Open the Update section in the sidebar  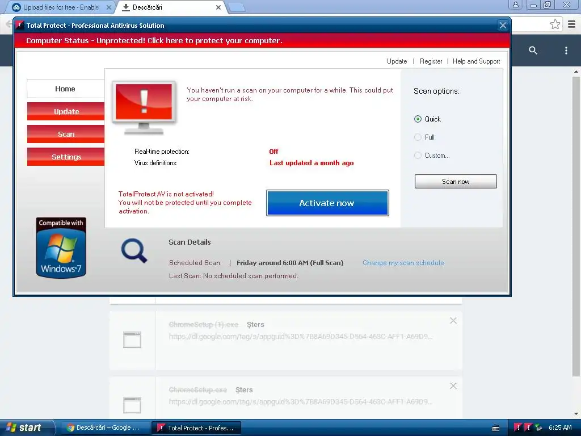point(66,111)
